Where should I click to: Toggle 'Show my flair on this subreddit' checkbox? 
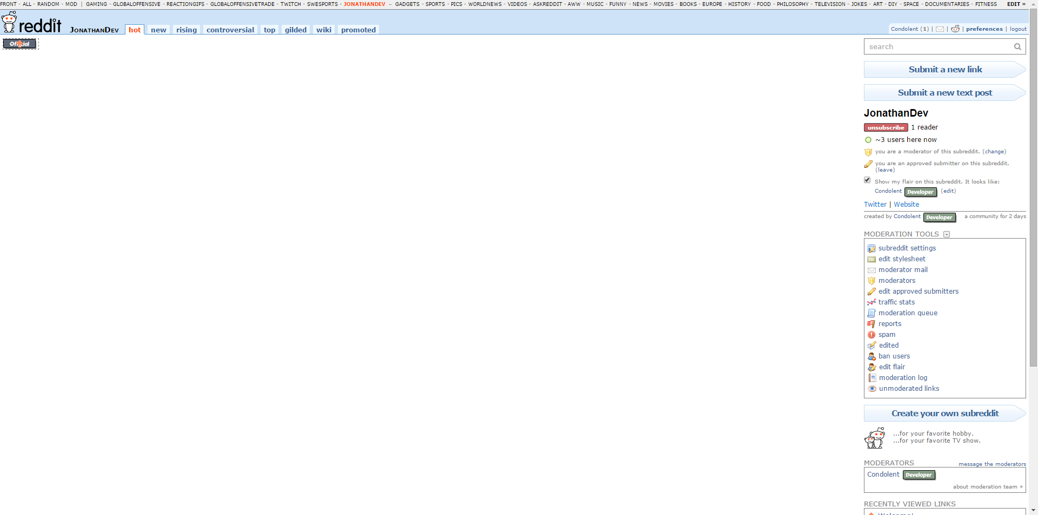point(867,180)
